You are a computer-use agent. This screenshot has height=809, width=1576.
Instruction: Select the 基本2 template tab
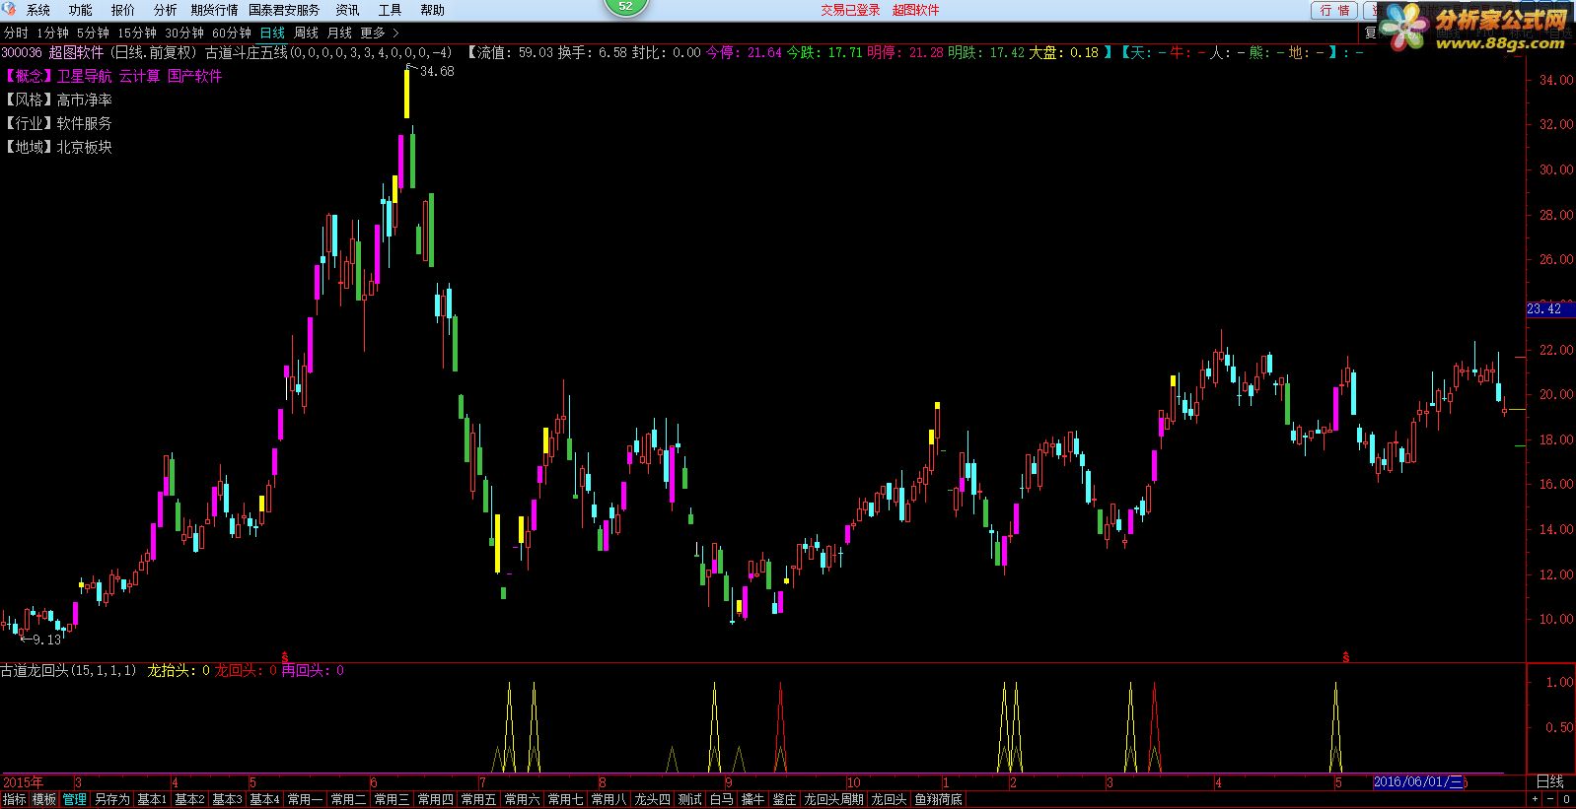pyautogui.click(x=189, y=799)
